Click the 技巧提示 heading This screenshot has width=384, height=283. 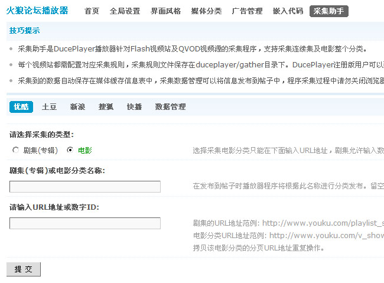pos(24,31)
